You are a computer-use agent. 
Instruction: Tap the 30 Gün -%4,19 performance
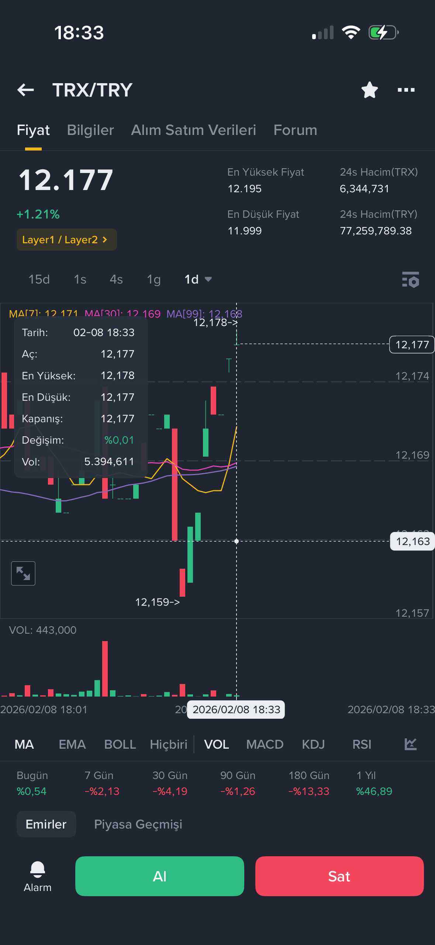[170, 783]
